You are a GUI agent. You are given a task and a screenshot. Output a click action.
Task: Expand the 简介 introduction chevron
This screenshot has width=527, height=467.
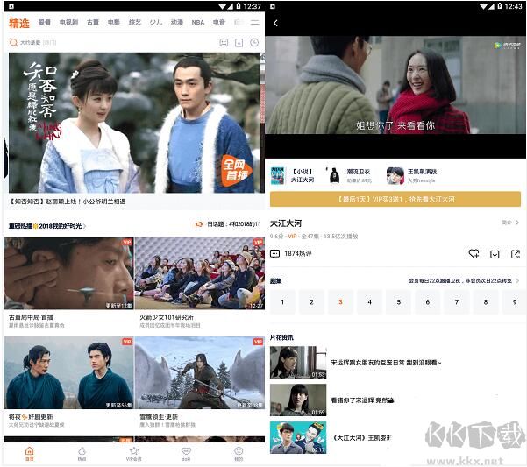point(517,223)
